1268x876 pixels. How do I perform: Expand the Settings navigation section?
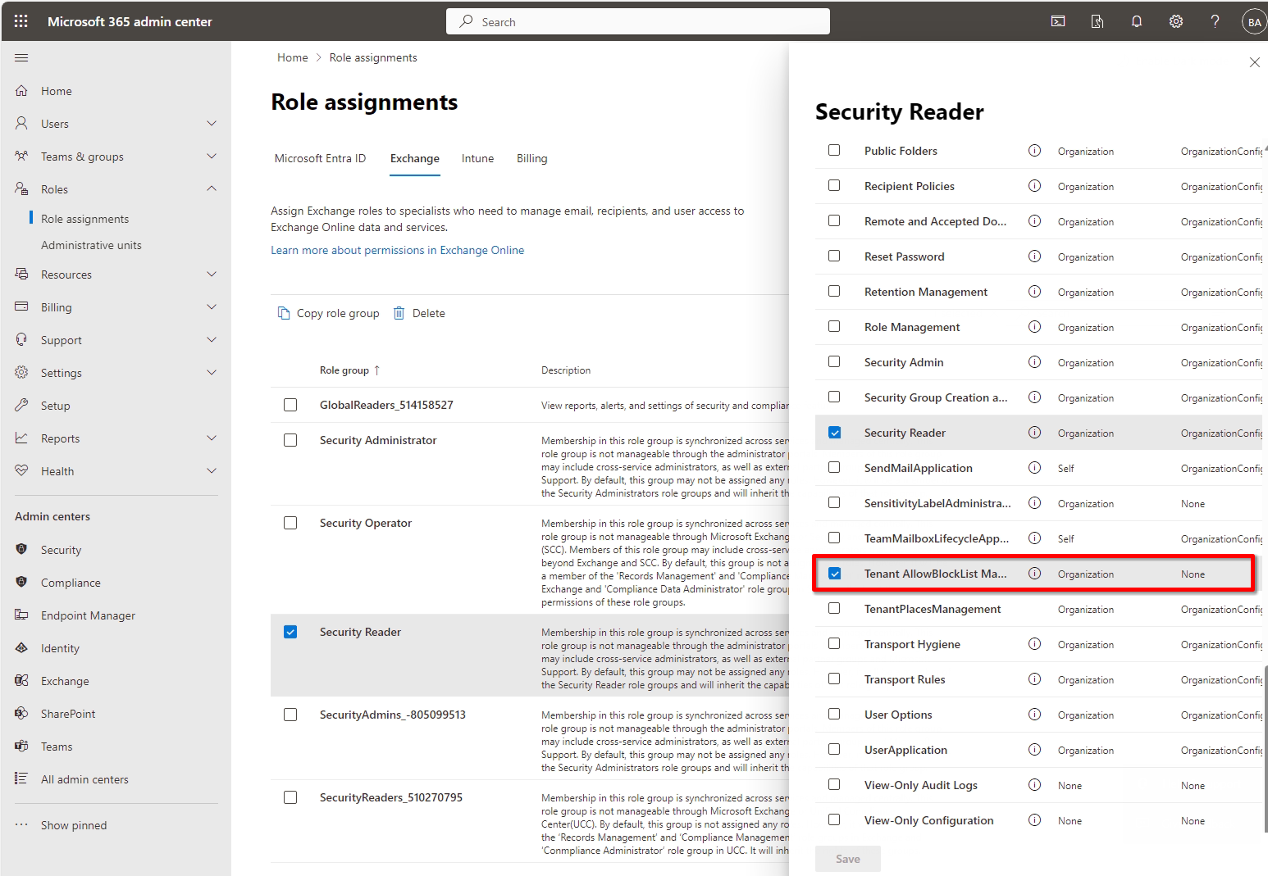pos(212,373)
